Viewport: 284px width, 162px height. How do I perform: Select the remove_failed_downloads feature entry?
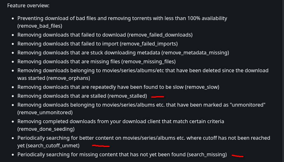pyautogui.click(x=105, y=34)
